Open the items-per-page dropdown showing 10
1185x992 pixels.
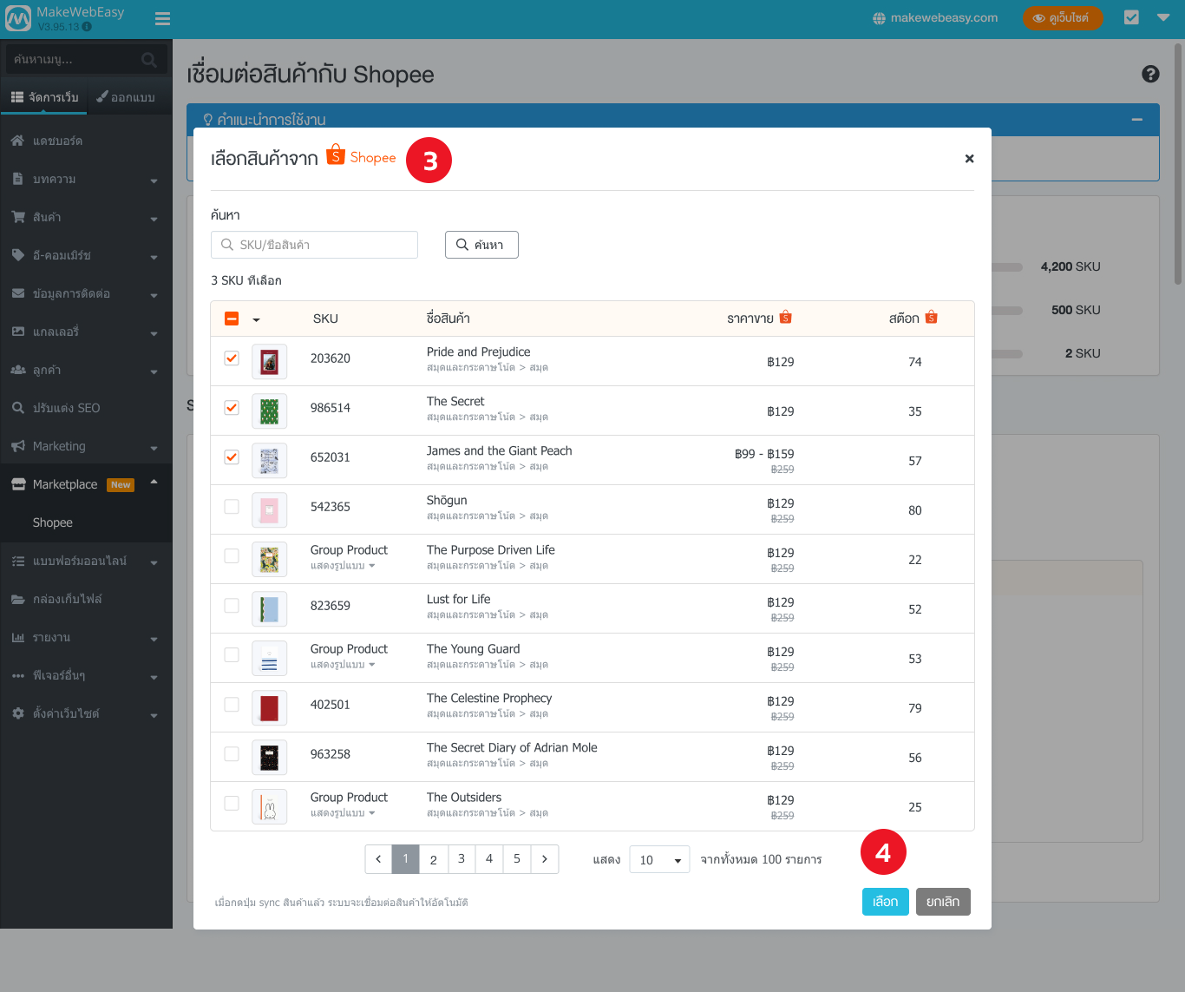click(x=659, y=859)
